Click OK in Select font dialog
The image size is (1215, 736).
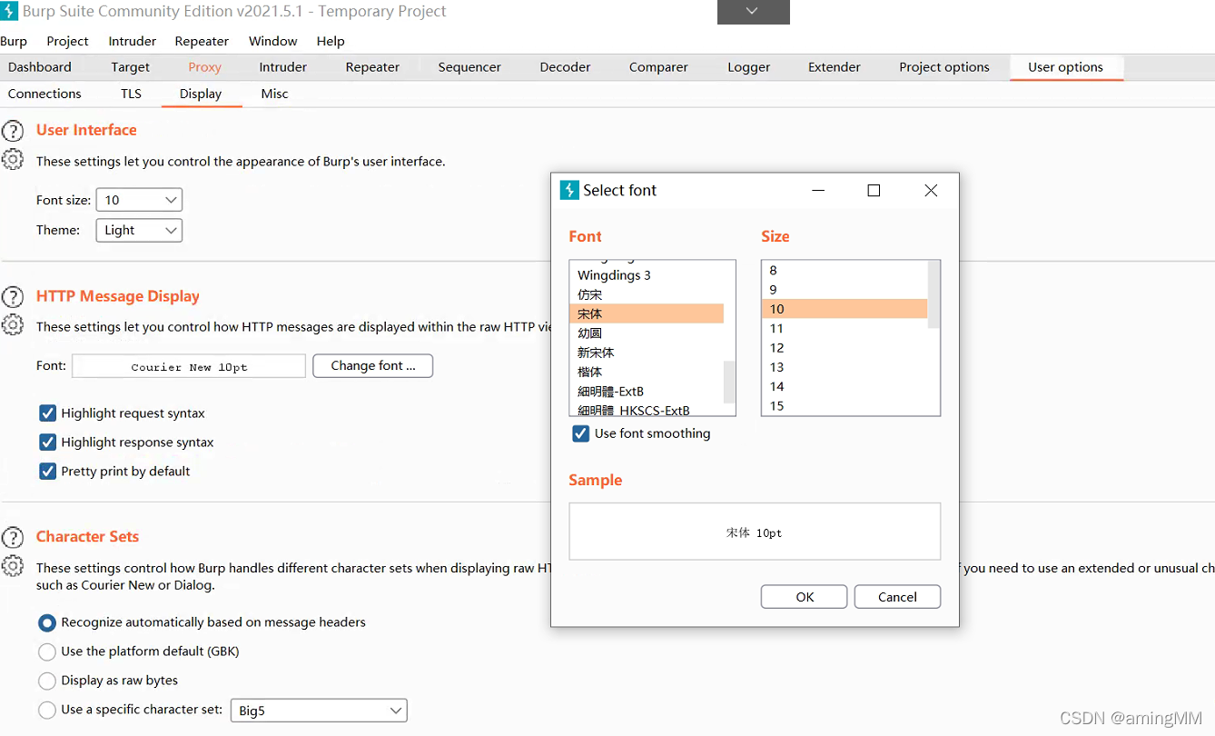[x=805, y=597]
